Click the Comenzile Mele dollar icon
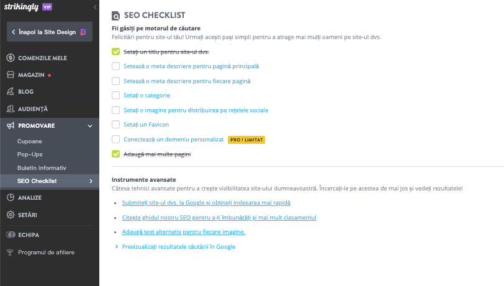Image resolution: width=504 pixels, height=286 pixels. pyautogui.click(x=11, y=58)
